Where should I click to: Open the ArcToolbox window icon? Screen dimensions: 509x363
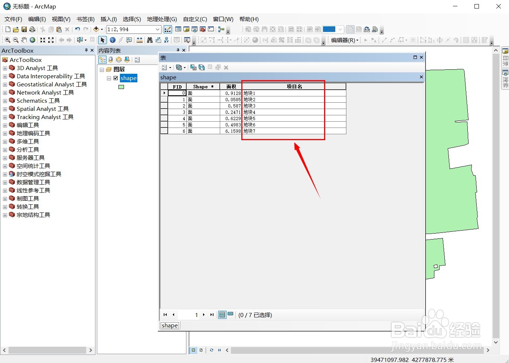pyautogui.click(x=203, y=29)
